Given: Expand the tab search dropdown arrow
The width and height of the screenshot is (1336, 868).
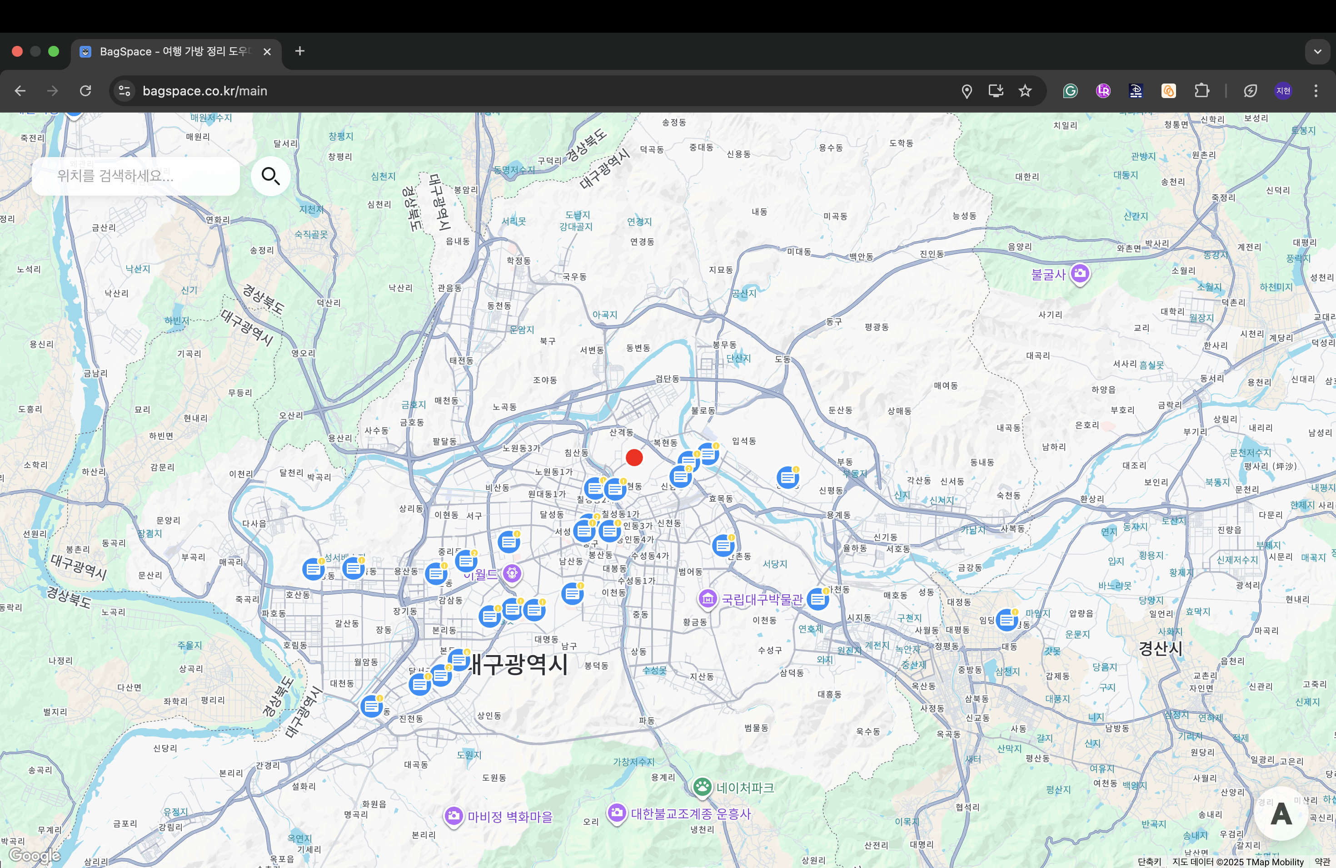Looking at the screenshot, I should click(x=1317, y=52).
